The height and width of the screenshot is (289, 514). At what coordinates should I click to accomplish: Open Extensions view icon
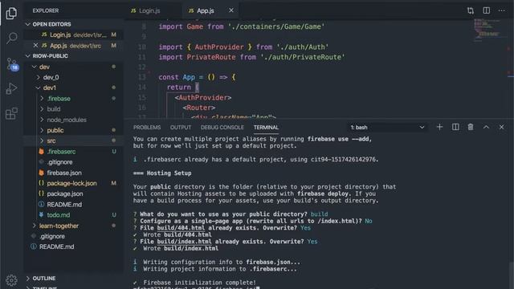(11, 113)
